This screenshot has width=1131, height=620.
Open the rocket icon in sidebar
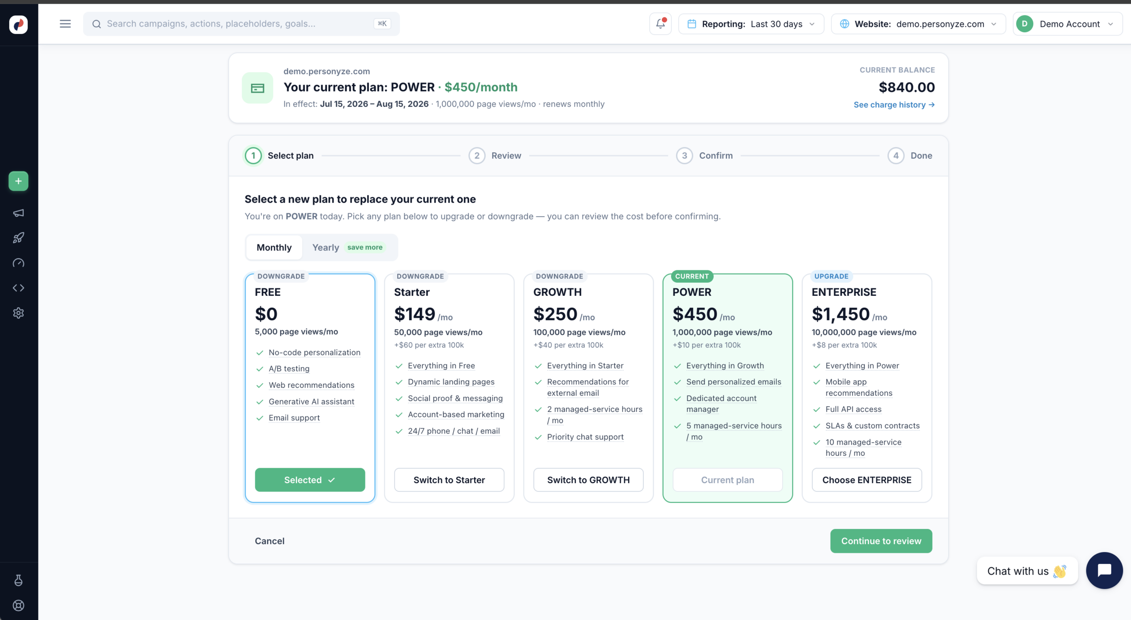[19, 238]
